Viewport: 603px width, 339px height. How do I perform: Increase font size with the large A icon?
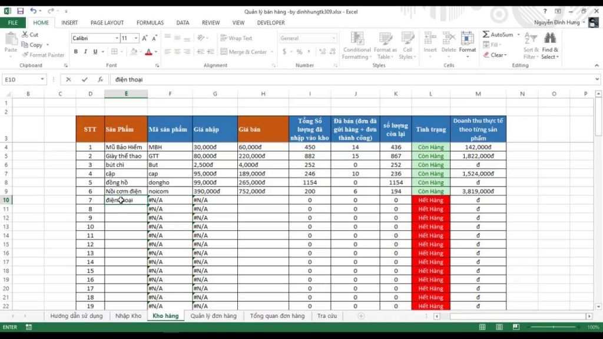145,38
